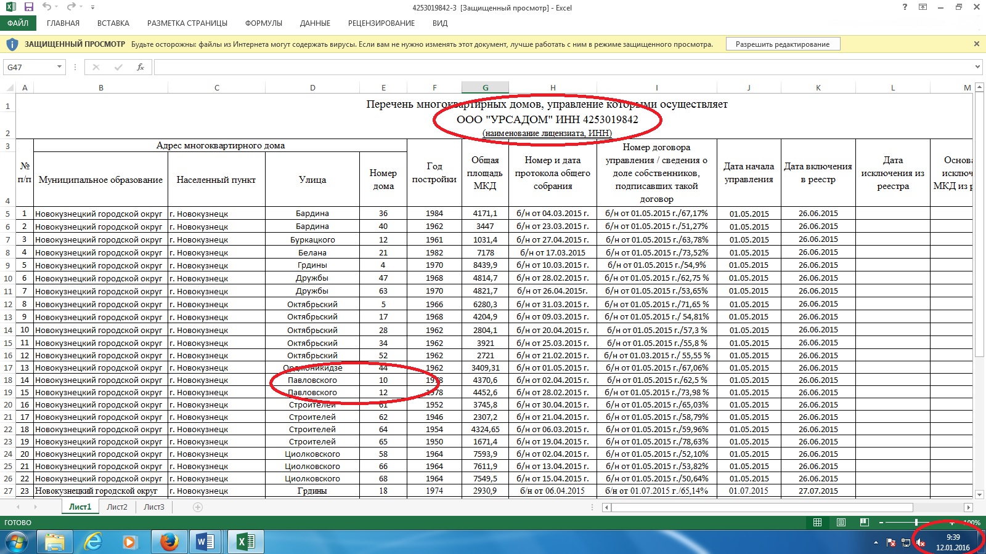This screenshot has height=554, width=986.
Task: Click next sheet navigation arrow
Action: pos(36,507)
